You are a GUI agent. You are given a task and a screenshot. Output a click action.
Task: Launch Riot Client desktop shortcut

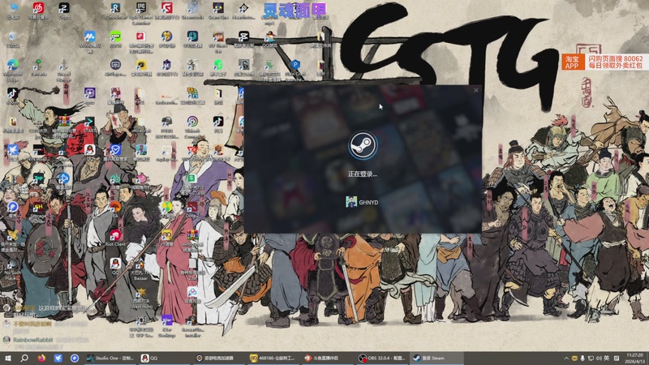(115, 238)
